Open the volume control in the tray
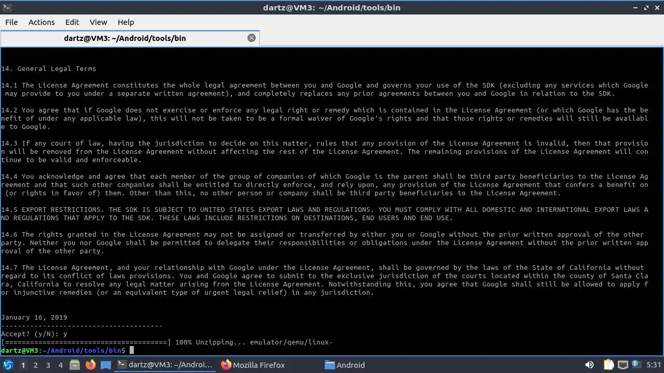The width and height of the screenshot is (664, 373). tap(589, 365)
